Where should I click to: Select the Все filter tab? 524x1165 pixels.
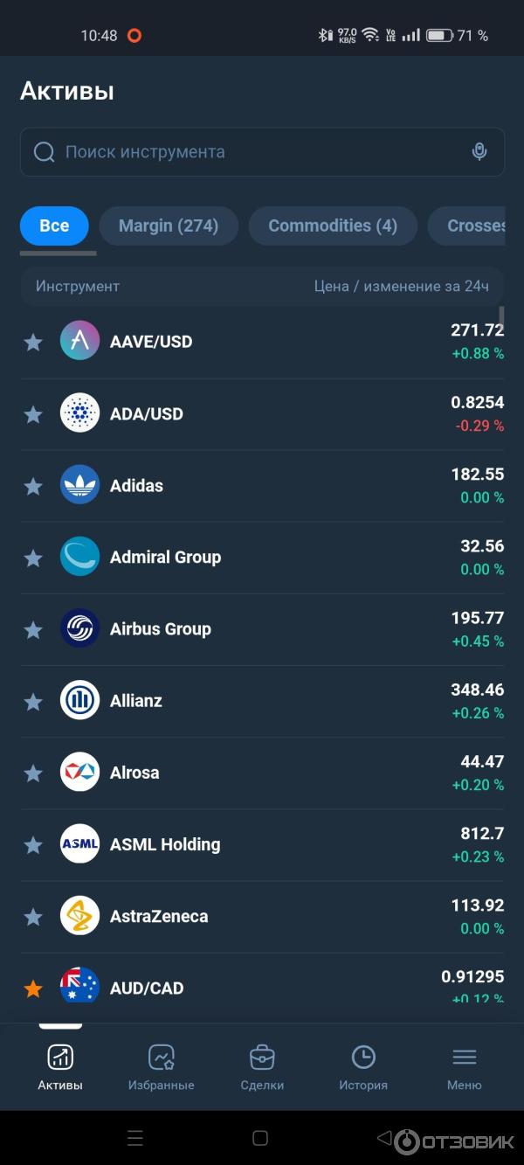[x=54, y=225]
